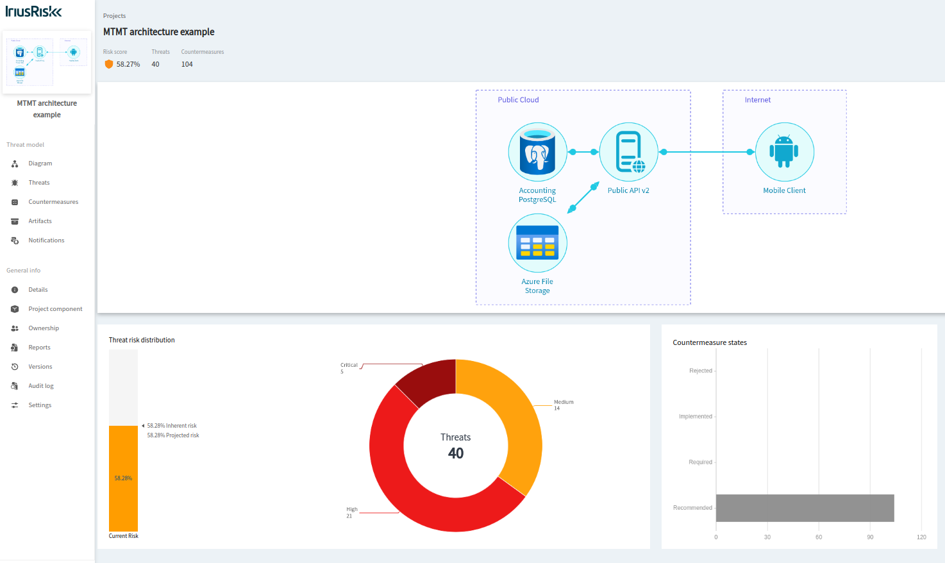The height and width of the screenshot is (563, 945).
Task: Open the Notifications section
Action: pyautogui.click(x=46, y=240)
